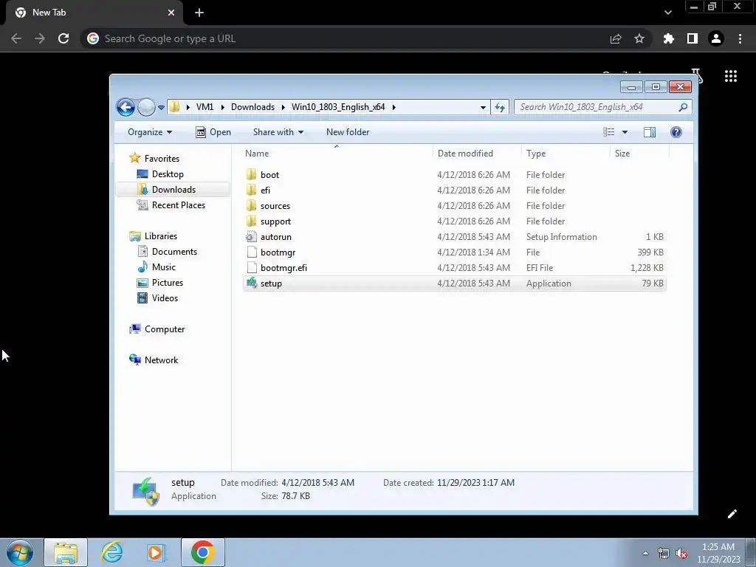Click the network tray icon
The height and width of the screenshot is (567, 756).
click(664, 554)
